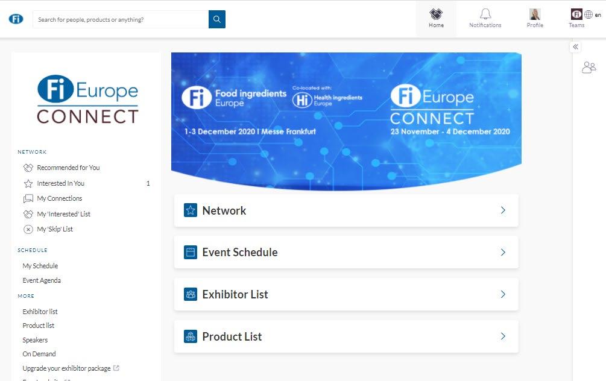Click the Network card title

tap(224, 210)
